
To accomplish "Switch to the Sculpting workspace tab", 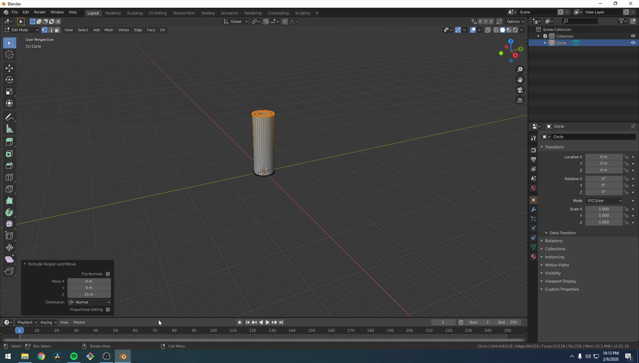I will (134, 13).
